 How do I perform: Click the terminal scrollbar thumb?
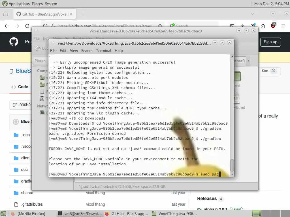(x=232, y=165)
